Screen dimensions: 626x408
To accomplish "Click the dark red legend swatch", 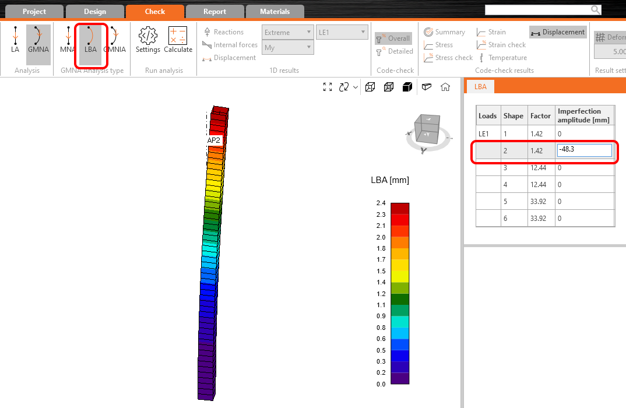I will [400, 208].
